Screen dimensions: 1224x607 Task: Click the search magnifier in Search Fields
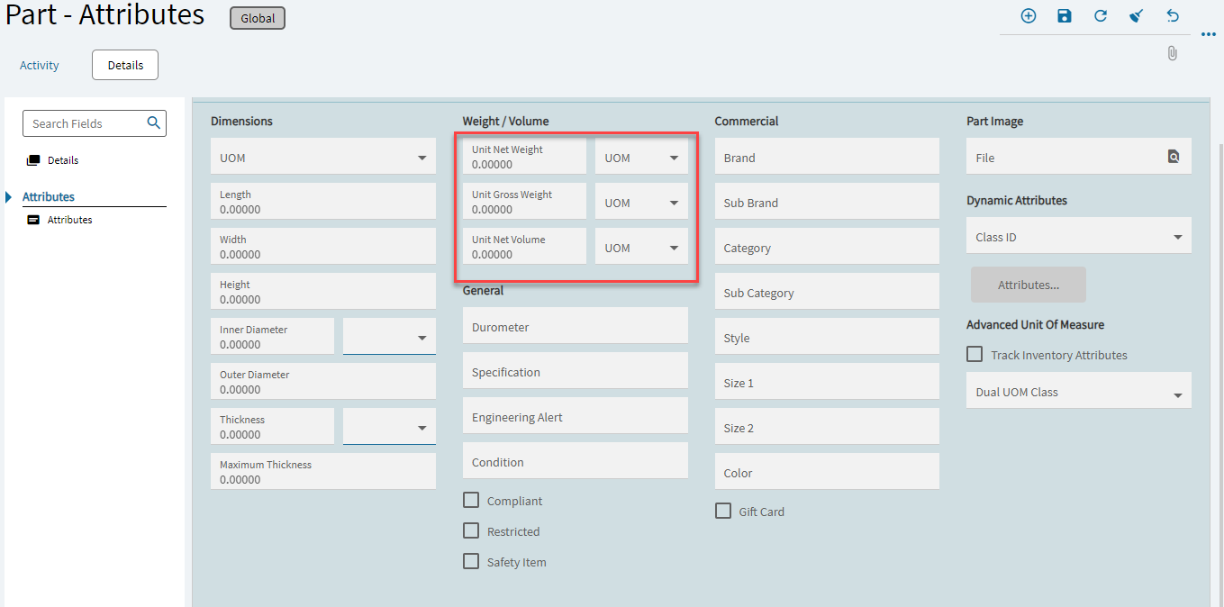[154, 123]
